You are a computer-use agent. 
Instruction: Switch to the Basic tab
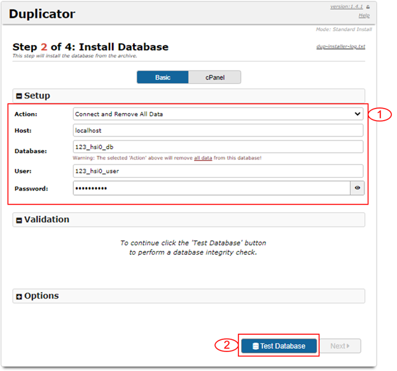(x=162, y=78)
